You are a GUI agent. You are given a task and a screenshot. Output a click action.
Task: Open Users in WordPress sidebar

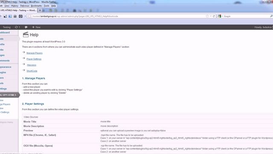[2, 78]
